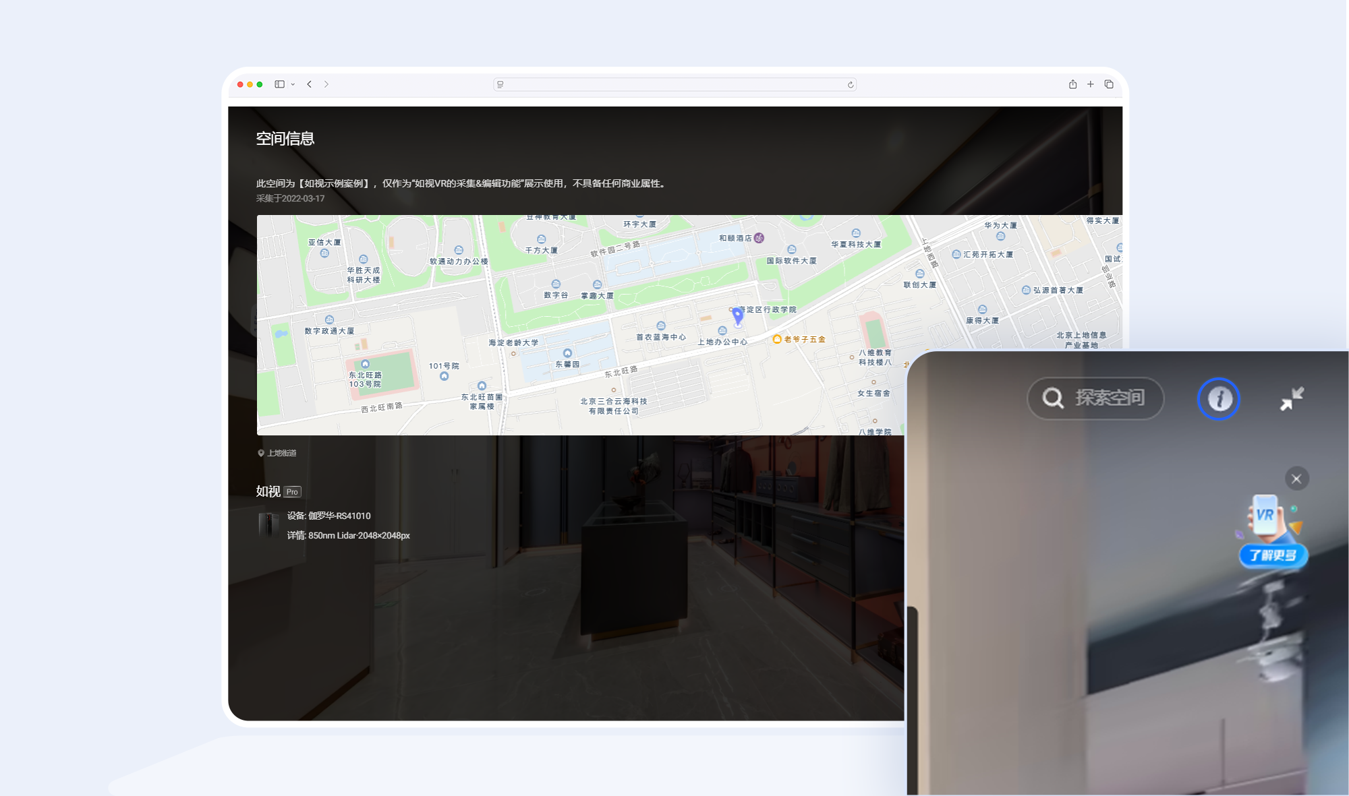
Task: Click 采集于2022-03-17 date text
Action: coord(291,199)
